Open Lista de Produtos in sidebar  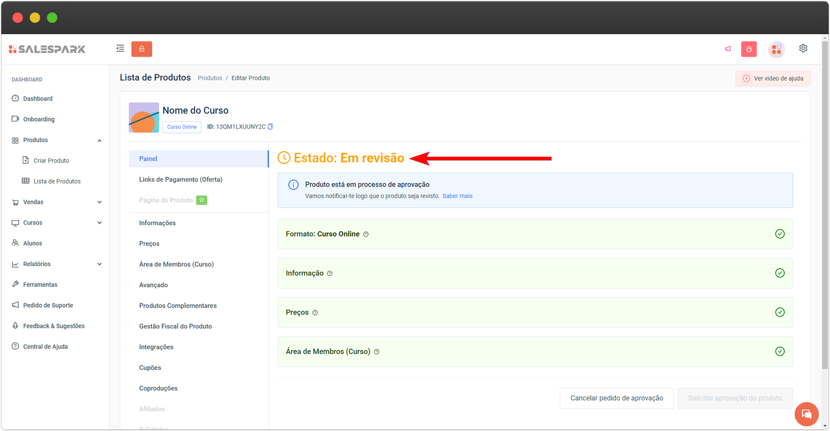pyautogui.click(x=57, y=182)
